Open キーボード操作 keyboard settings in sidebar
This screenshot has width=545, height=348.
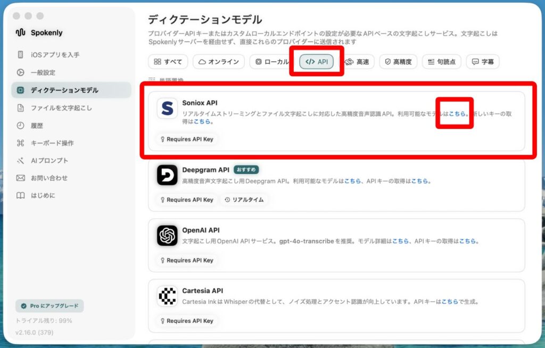pyautogui.click(x=52, y=143)
